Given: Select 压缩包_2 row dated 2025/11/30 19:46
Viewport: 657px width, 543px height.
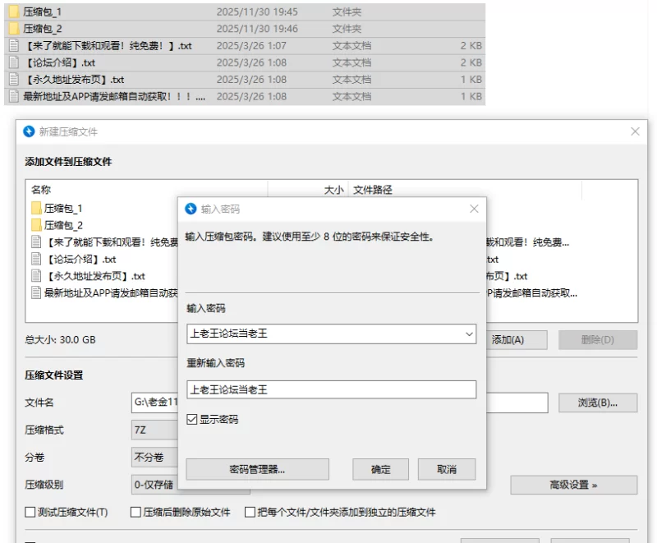Looking at the screenshot, I should [245, 29].
